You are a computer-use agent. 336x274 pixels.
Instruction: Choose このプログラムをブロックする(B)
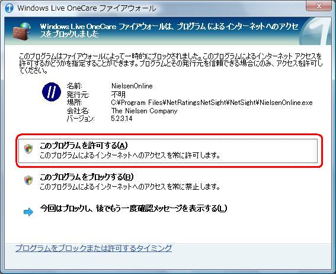click(x=168, y=181)
